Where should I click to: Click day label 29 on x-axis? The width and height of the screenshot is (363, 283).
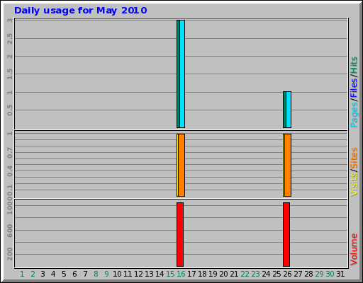[319, 274]
